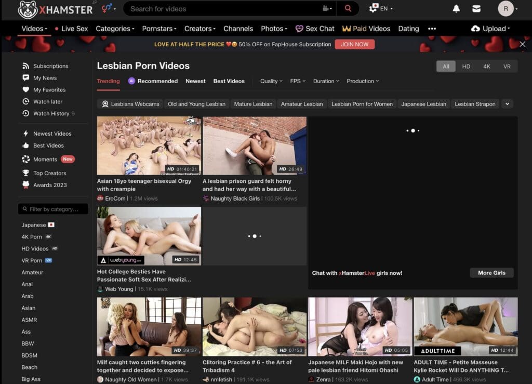The width and height of the screenshot is (532, 384).
Task: Select the HD filter toggle
Action: coord(466,67)
